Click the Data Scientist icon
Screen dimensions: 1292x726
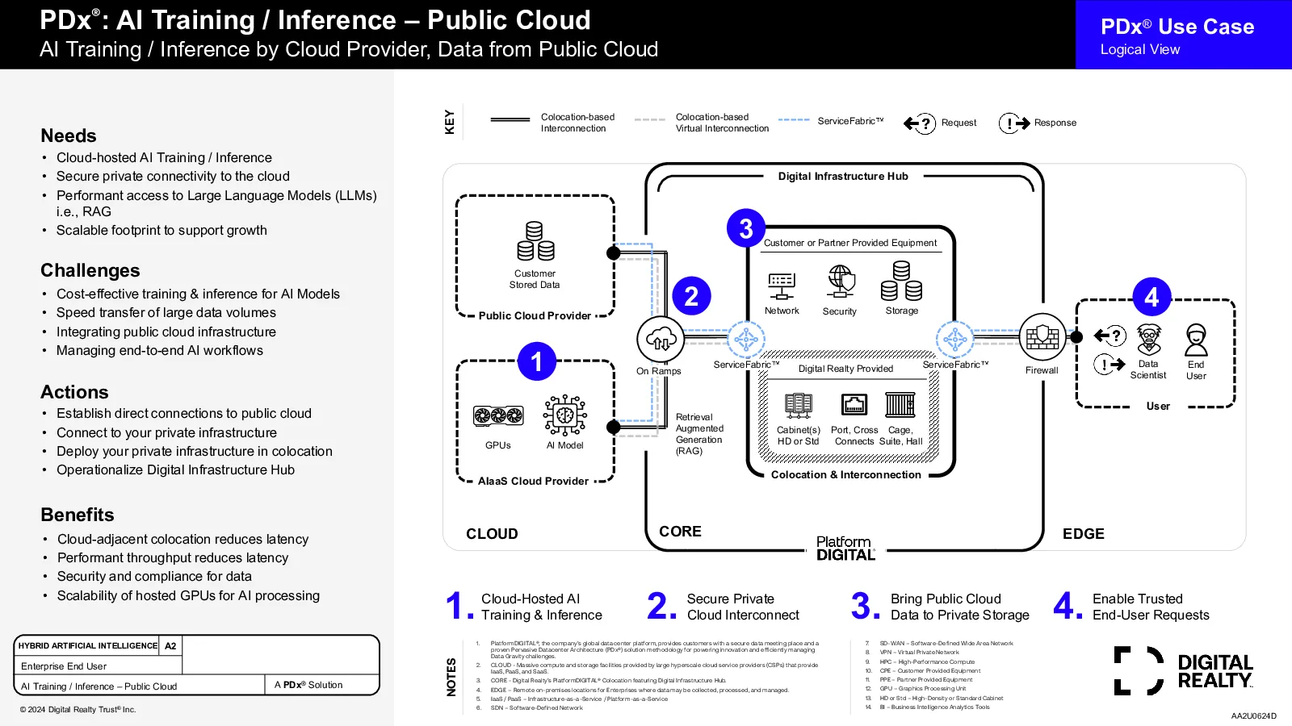coord(1148,340)
